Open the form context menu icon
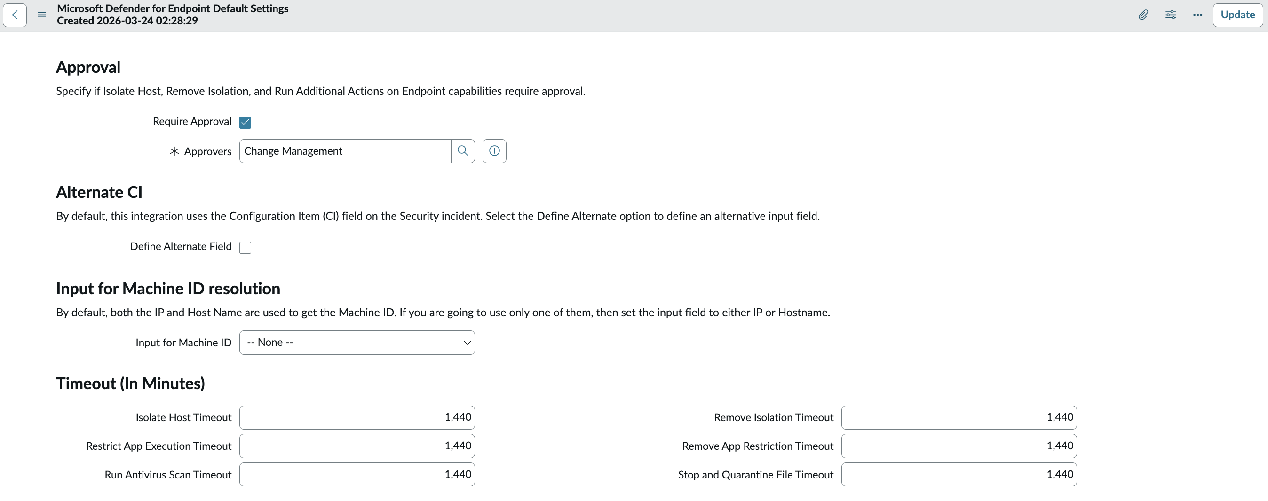 (42, 15)
